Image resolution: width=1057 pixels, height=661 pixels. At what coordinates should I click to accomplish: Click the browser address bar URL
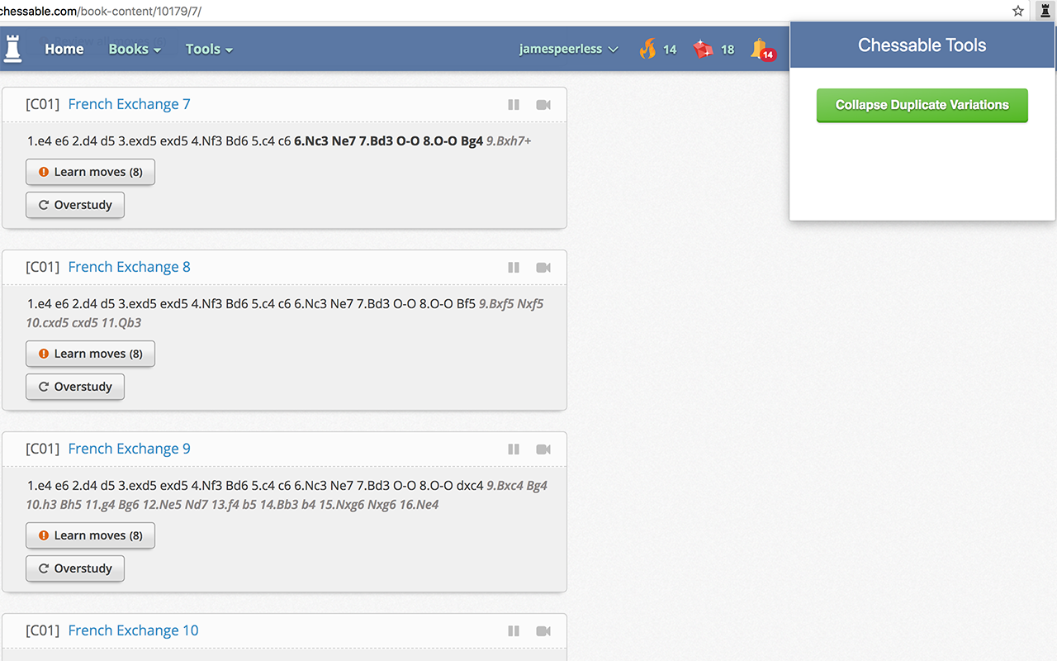pyautogui.click(x=101, y=12)
